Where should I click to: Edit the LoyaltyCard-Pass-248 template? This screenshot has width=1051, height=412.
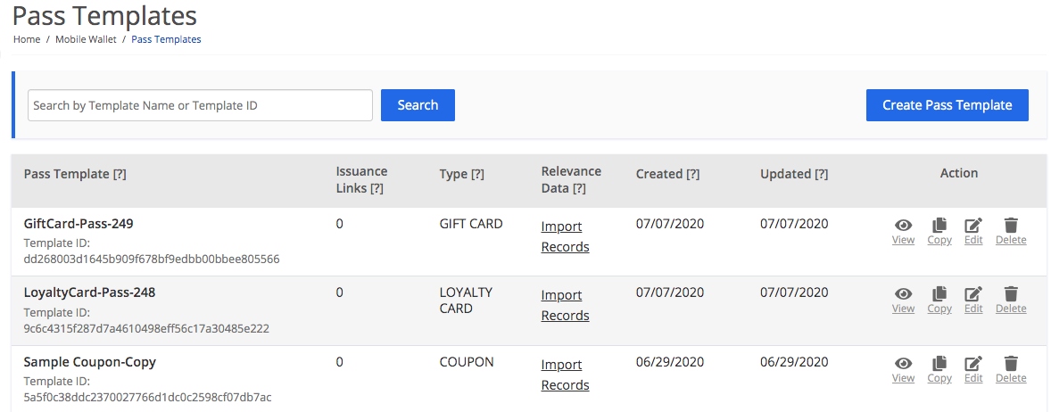point(973,299)
